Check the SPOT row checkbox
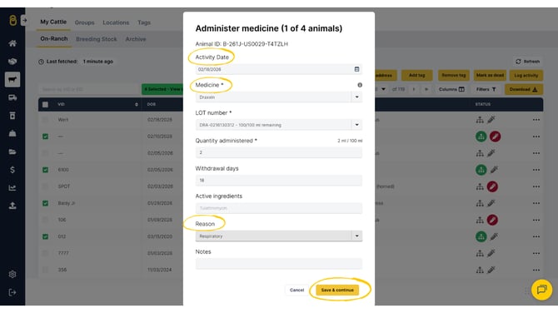Viewport: 558px width, 313px height. 45,186
